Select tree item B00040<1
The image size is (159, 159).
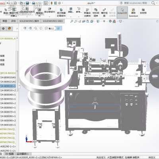pyautogui.click(x=8, y=95)
